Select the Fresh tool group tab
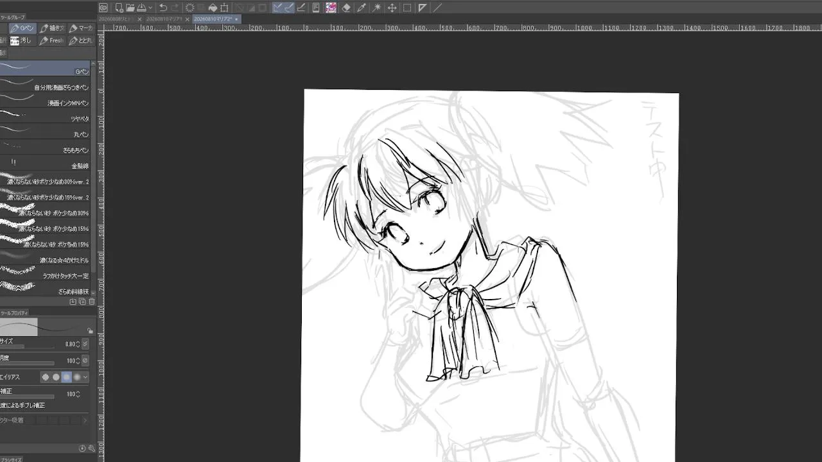The width and height of the screenshot is (822, 462). [51, 40]
